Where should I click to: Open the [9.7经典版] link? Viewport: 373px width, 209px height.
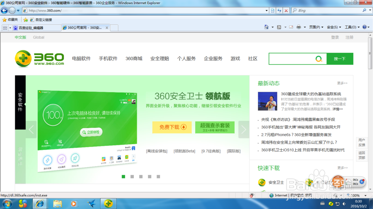pos(211,151)
